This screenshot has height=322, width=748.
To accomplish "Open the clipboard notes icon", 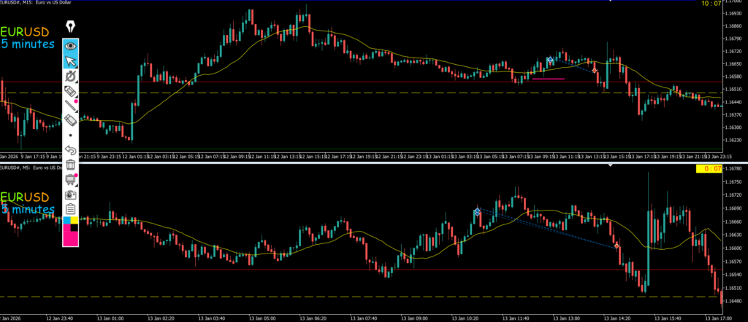I will coord(71,209).
